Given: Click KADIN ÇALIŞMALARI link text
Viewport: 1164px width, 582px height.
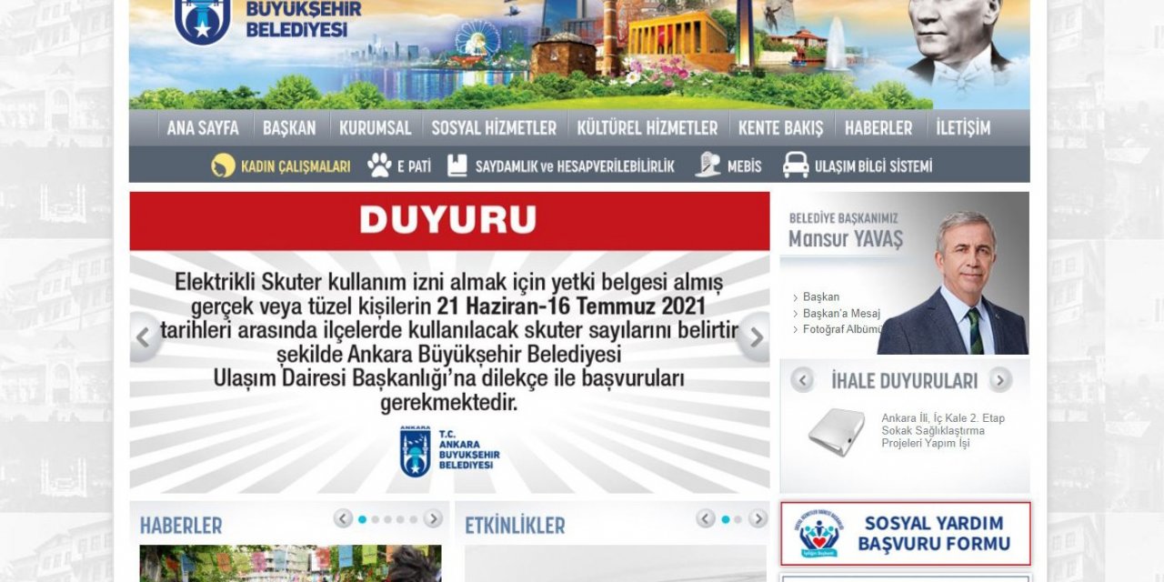Looking at the screenshot, I should click(x=296, y=166).
